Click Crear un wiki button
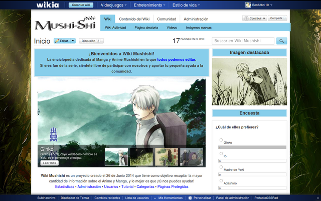Image resolution: width=321 pixels, height=201 pixels. (81, 5)
